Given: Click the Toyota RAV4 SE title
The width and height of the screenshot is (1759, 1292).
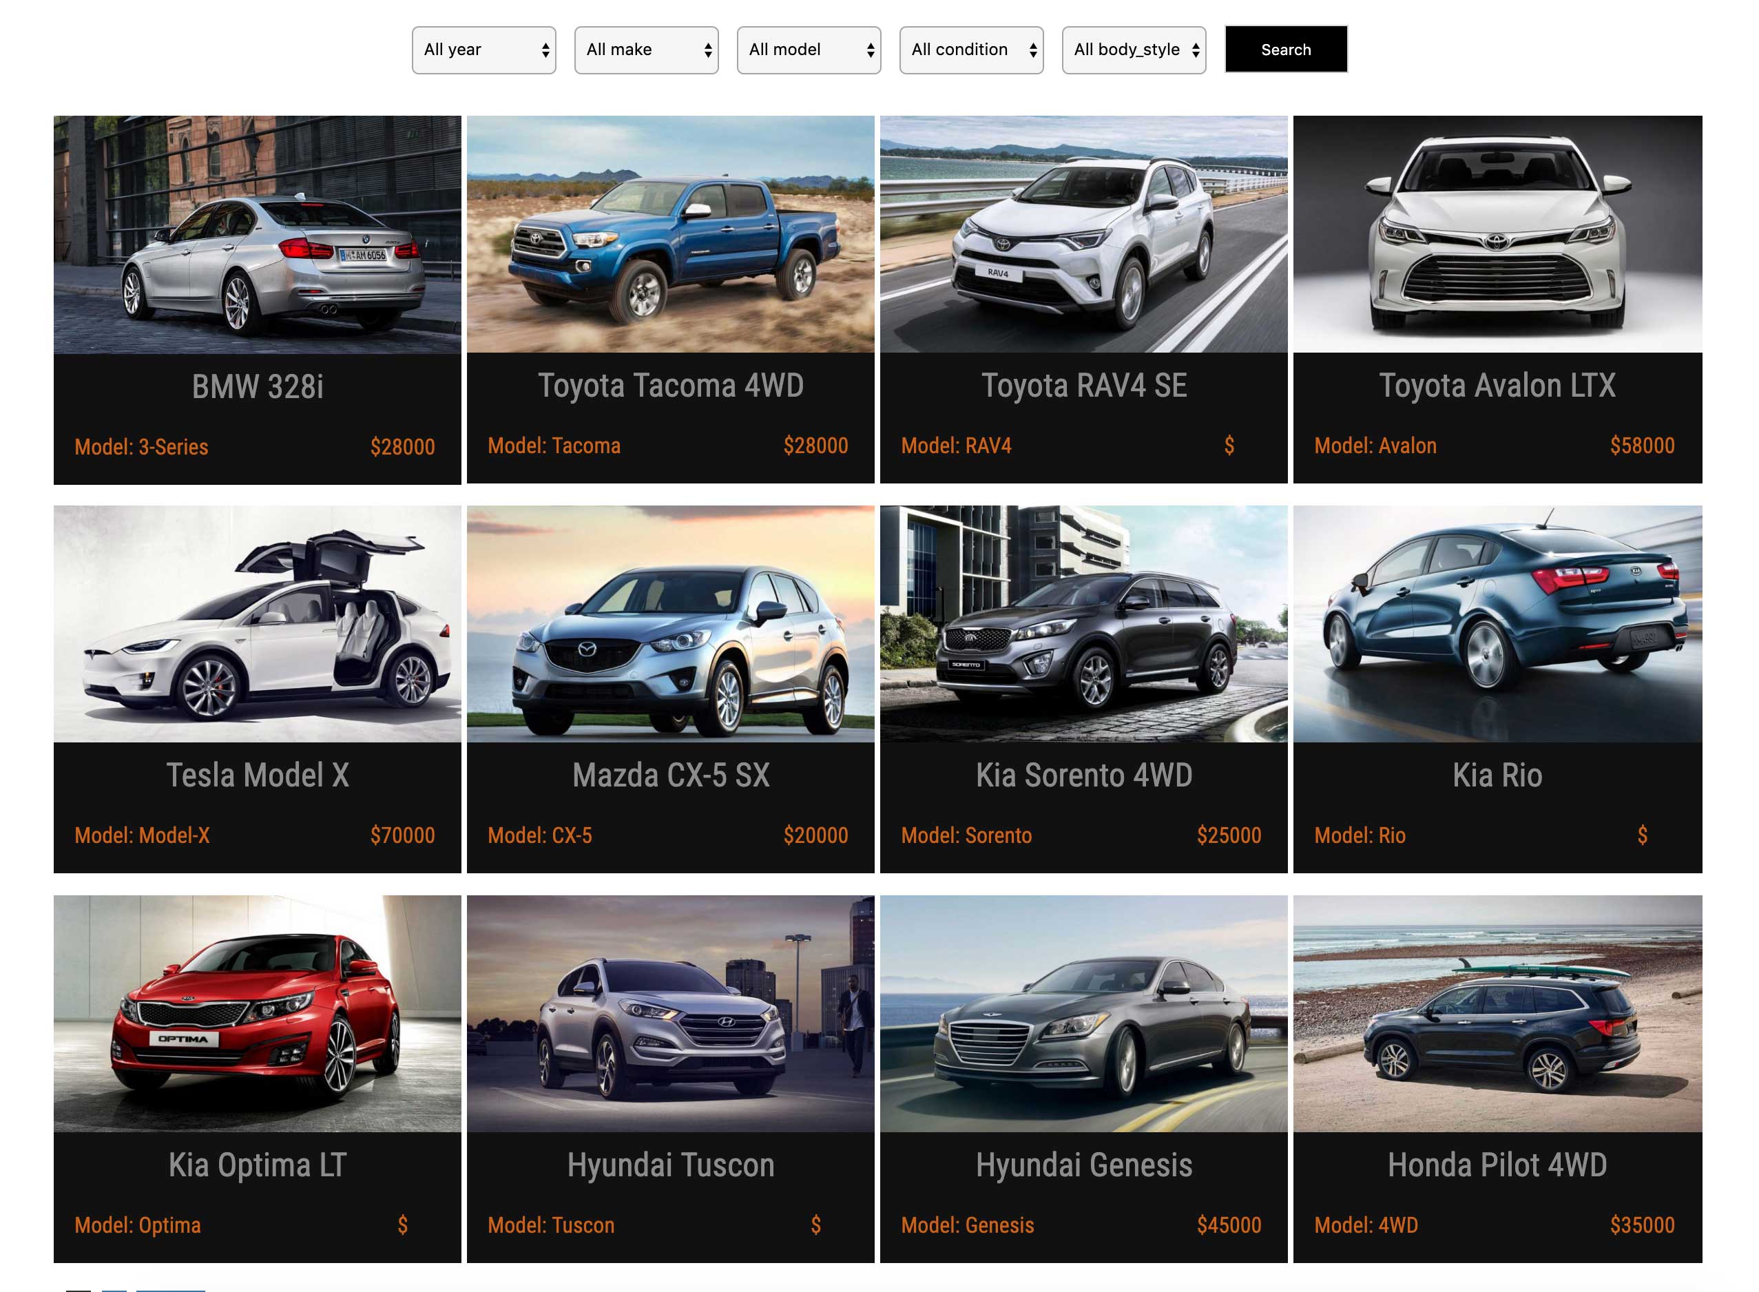Looking at the screenshot, I should 1083,386.
